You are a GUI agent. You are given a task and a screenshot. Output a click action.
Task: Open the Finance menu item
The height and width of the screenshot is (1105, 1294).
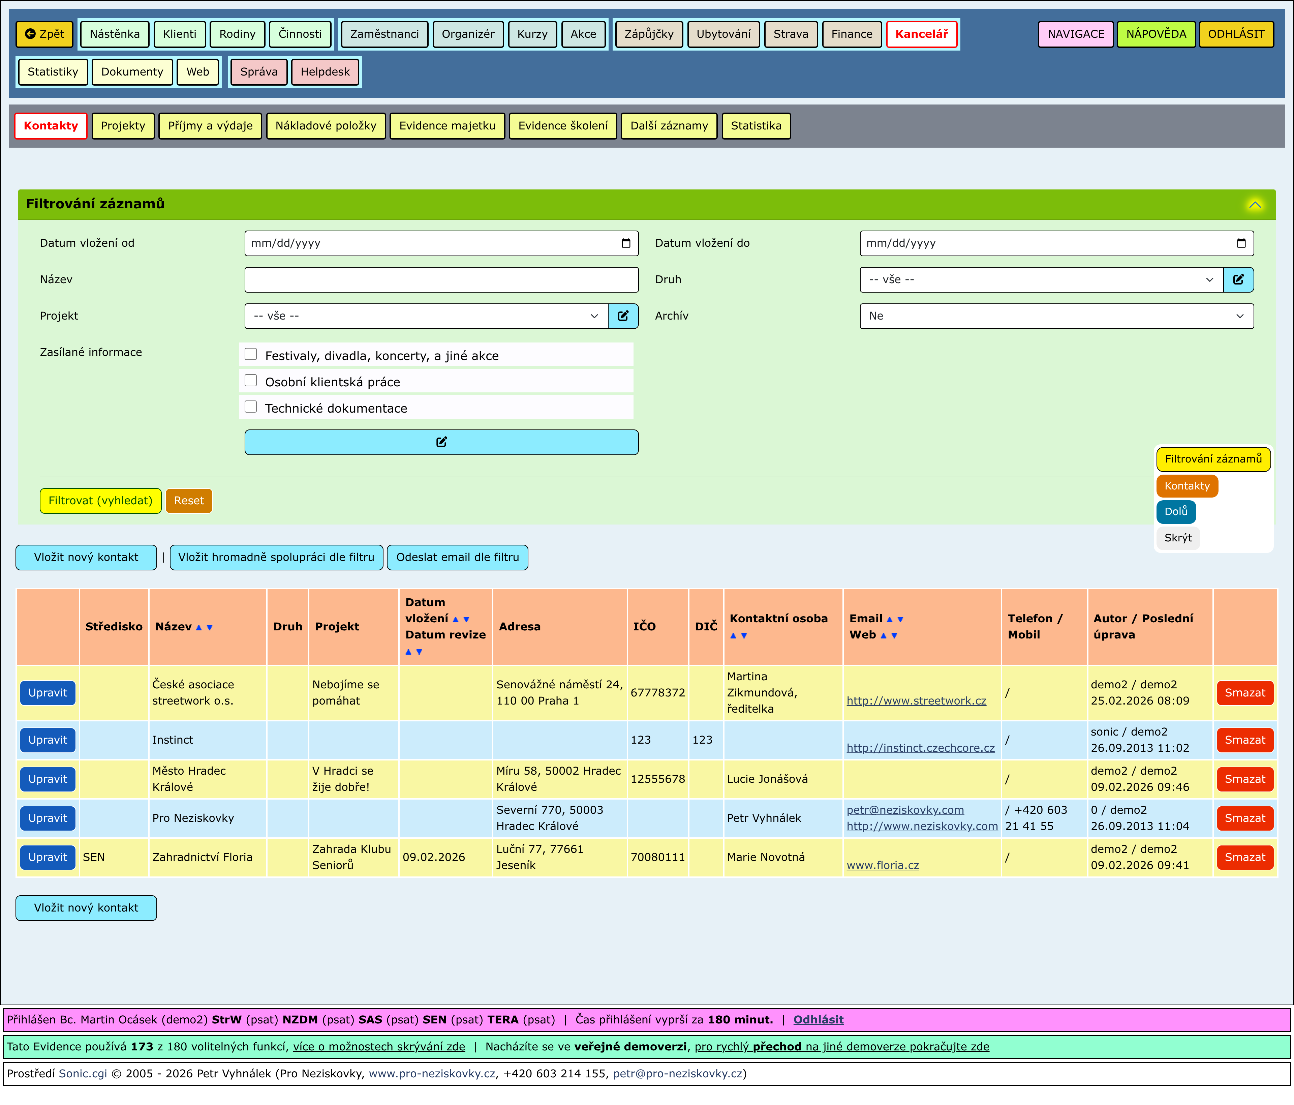851,34
